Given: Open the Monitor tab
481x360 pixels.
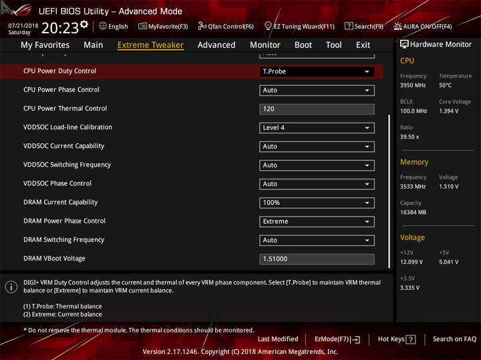Looking at the screenshot, I should [x=265, y=45].
